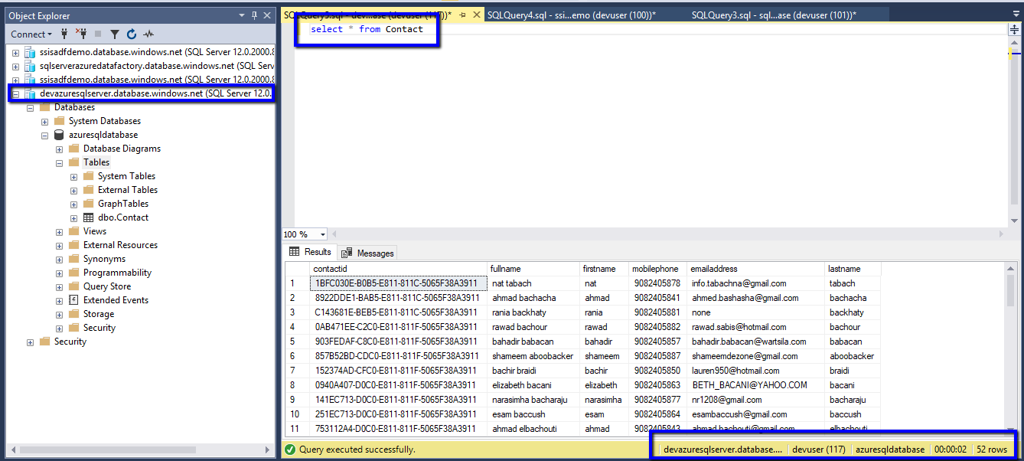The height and width of the screenshot is (461, 1024).
Task: Open Activity Monitor from Object Explorer toolbar
Action: [148, 34]
